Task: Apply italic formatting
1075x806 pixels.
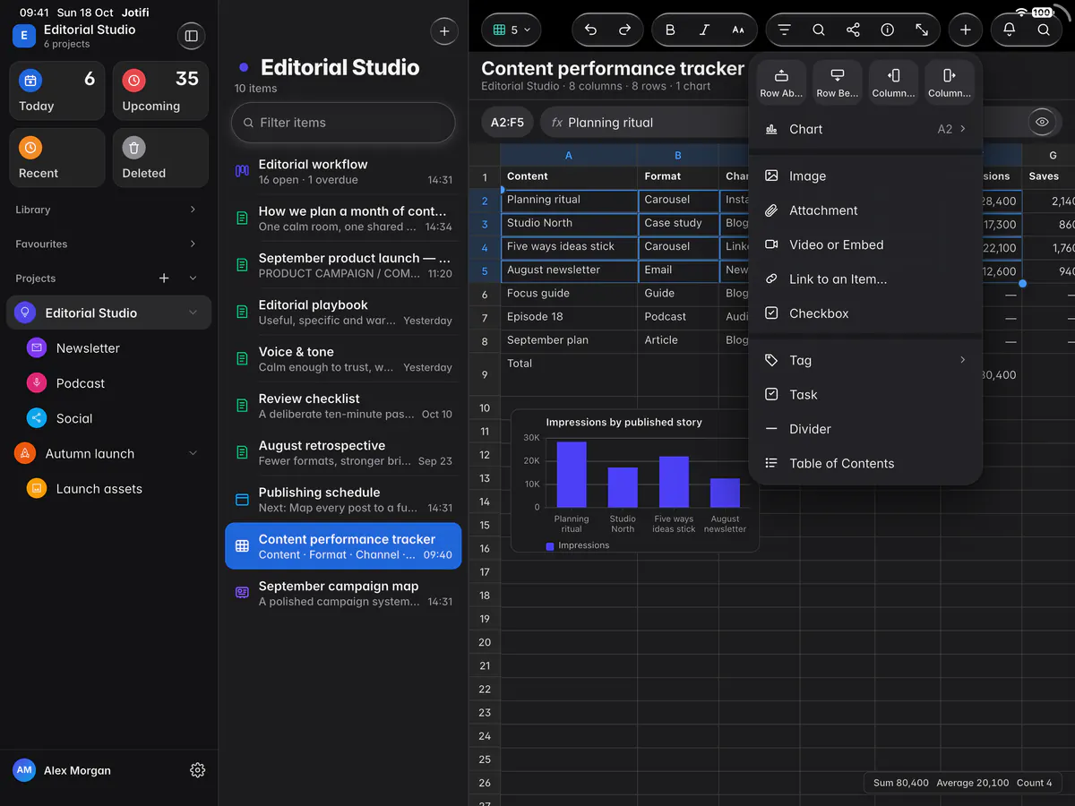Action: click(x=704, y=30)
